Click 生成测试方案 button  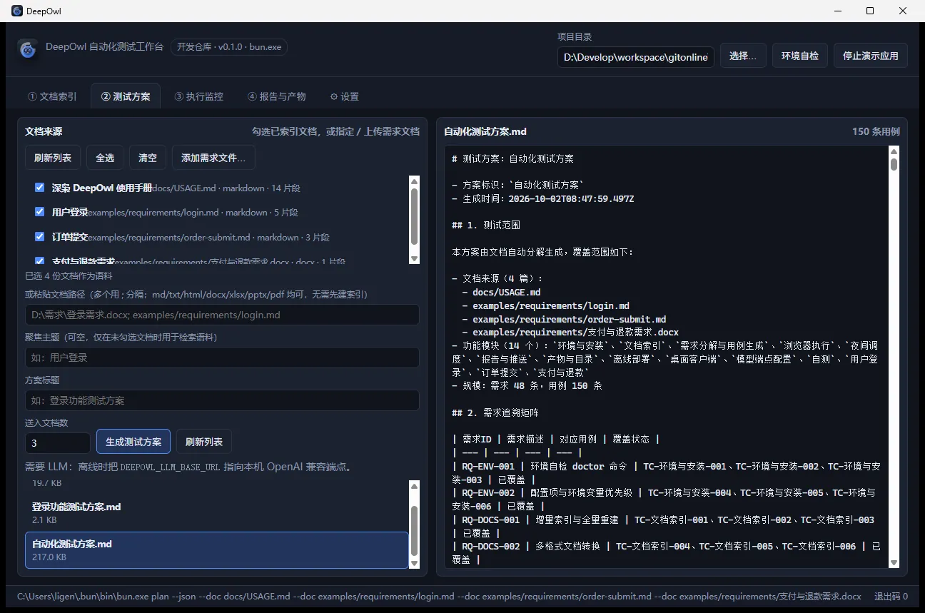133,442
